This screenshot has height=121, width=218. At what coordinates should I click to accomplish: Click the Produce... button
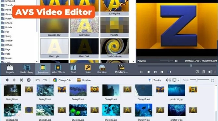(121, 69)
